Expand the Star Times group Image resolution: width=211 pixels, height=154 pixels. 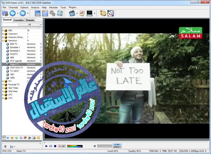3,88
